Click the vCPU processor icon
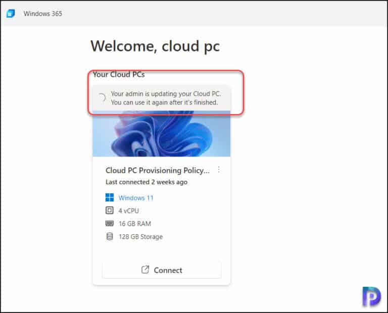This screenshot has width=388, height=313. (109, 211)
